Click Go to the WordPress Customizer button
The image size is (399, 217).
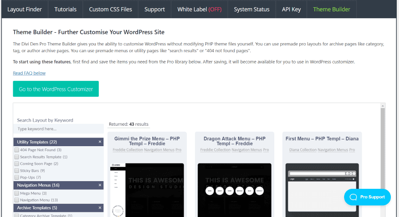(x=56, y=89)
